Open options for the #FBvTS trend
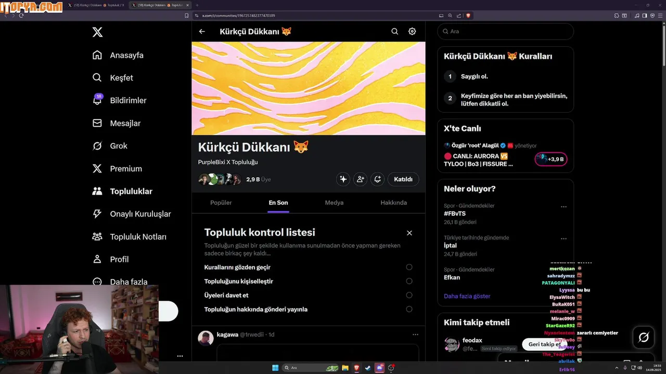666x374 pixels. tap(563, 207)
